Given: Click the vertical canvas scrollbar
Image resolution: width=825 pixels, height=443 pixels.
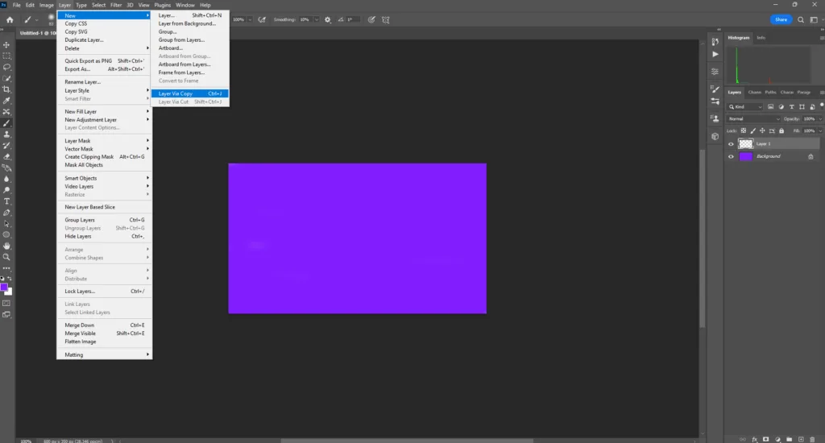Looking at the screenshot, I should point(702,238).
